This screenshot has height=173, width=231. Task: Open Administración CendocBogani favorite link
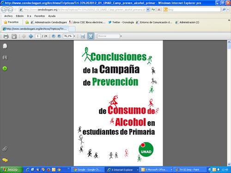click(x=49, y=22)
